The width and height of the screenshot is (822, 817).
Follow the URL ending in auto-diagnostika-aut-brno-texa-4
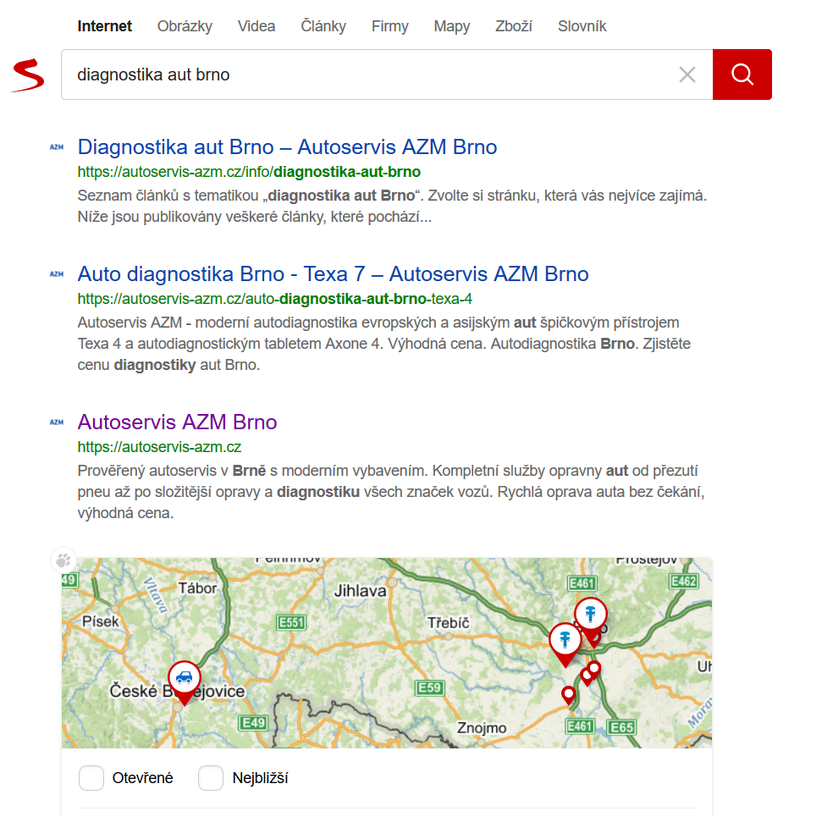(274, 299)
